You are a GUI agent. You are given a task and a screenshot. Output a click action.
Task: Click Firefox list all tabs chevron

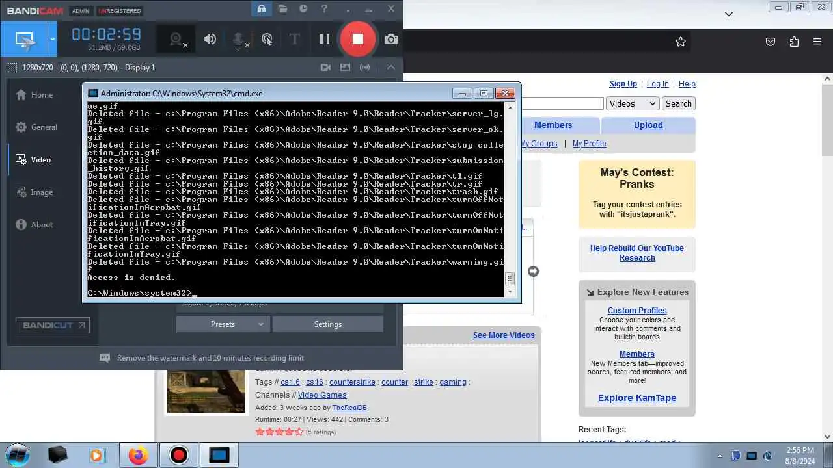[729, 14]
